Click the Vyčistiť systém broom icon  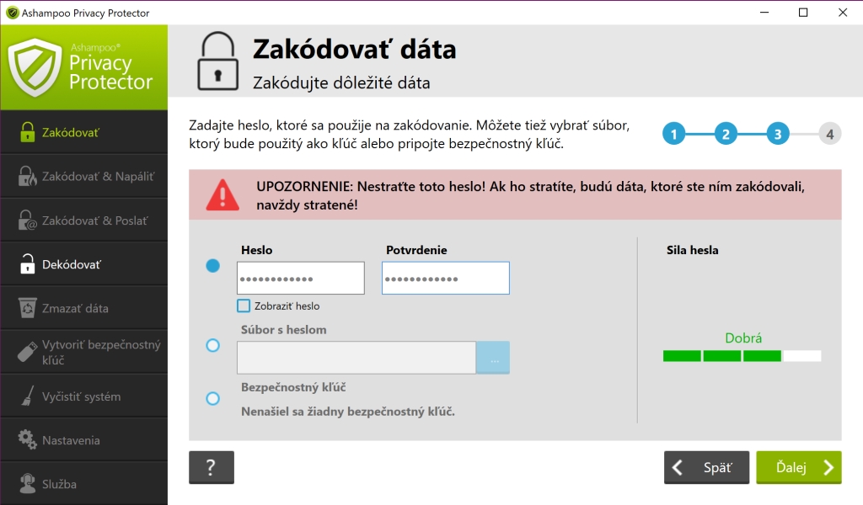coord(27,396)
